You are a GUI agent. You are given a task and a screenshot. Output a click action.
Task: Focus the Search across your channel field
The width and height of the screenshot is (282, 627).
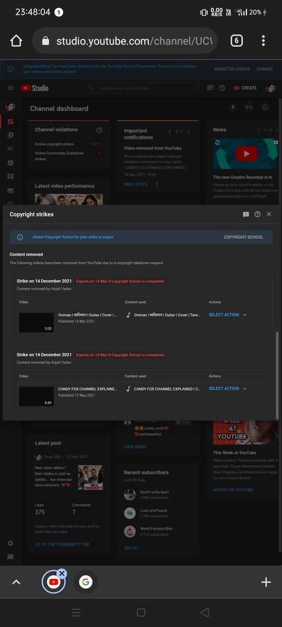click(141, 88)
